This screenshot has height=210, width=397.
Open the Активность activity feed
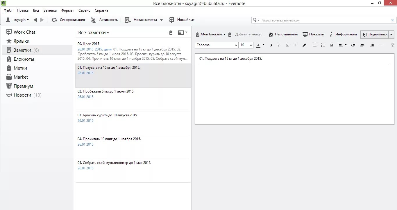point(104,20)
